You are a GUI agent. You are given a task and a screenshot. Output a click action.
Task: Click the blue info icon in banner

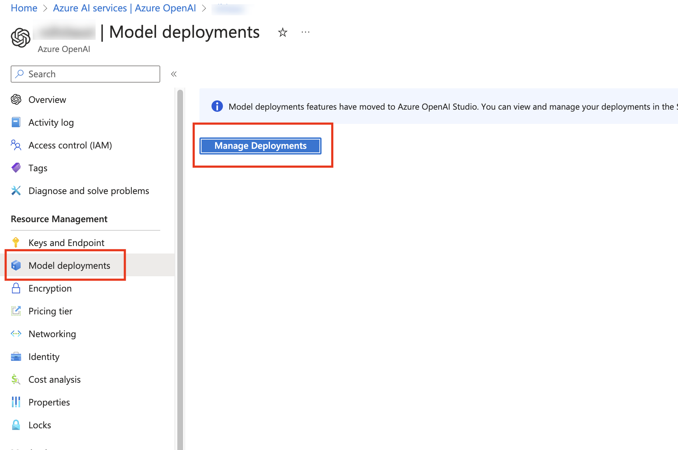217,106
